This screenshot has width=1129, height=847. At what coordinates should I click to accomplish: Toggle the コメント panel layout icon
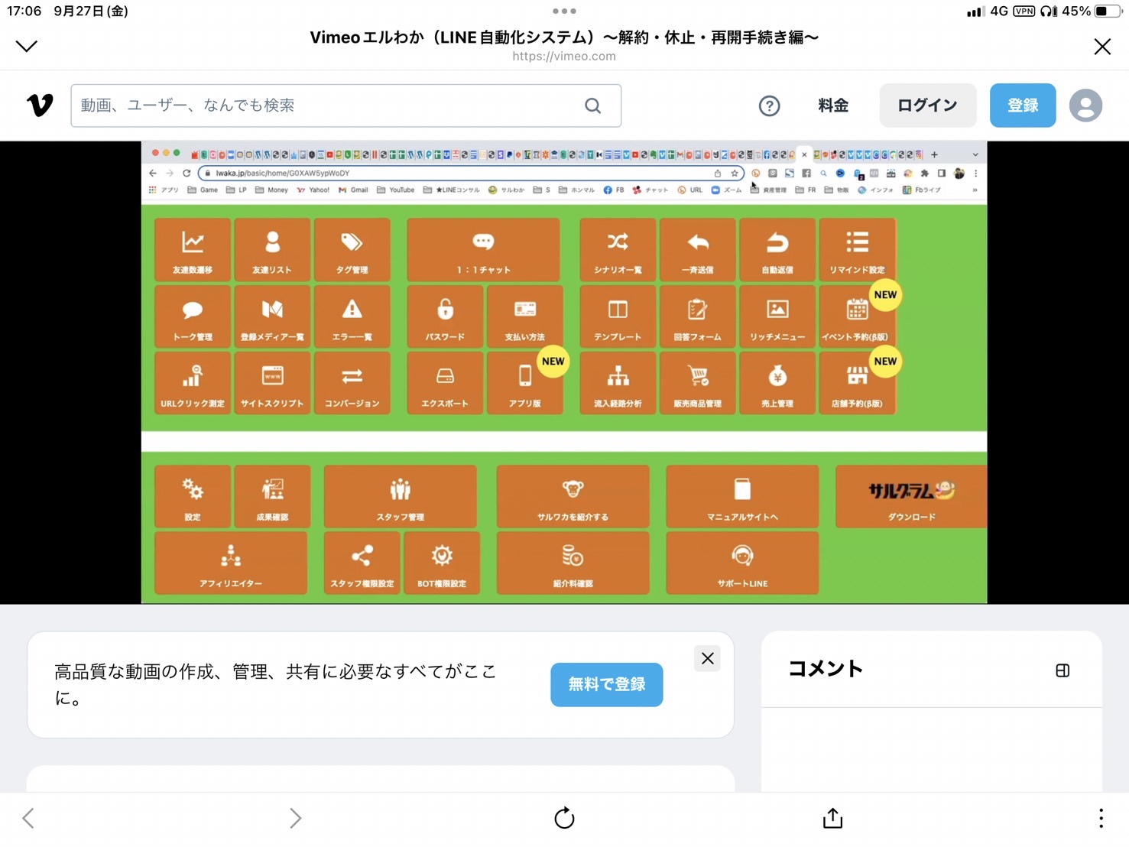(x=1062, y=670)
